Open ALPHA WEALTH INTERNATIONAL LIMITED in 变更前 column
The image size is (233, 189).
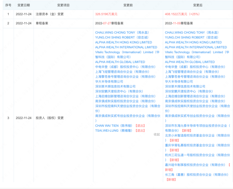point(126,47)
